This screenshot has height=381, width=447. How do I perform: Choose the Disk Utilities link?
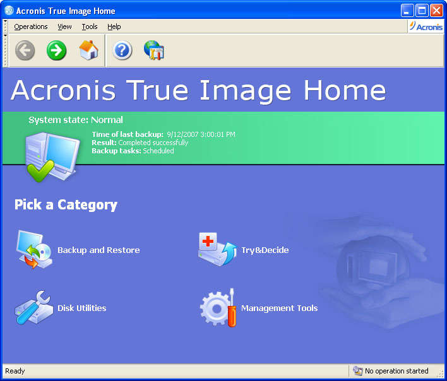[82, 308]
